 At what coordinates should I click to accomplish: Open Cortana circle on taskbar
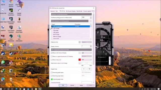[x=8, y=89]
